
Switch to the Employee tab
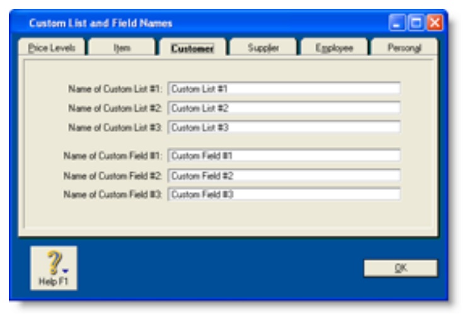pos(334,49)
